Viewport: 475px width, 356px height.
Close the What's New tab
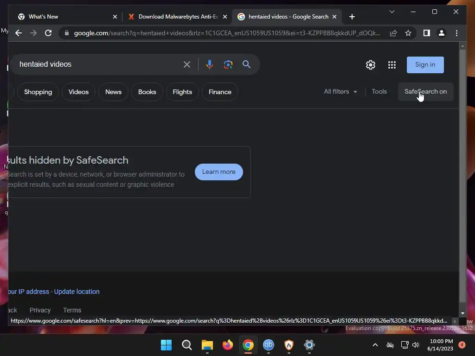115,17
